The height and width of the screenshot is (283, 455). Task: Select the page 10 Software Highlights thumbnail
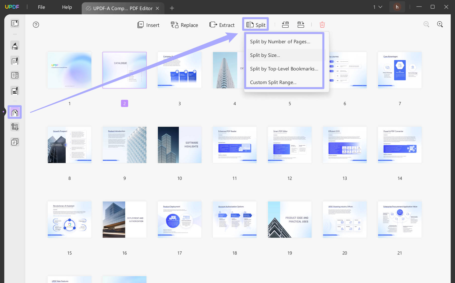tap(179, 145)
